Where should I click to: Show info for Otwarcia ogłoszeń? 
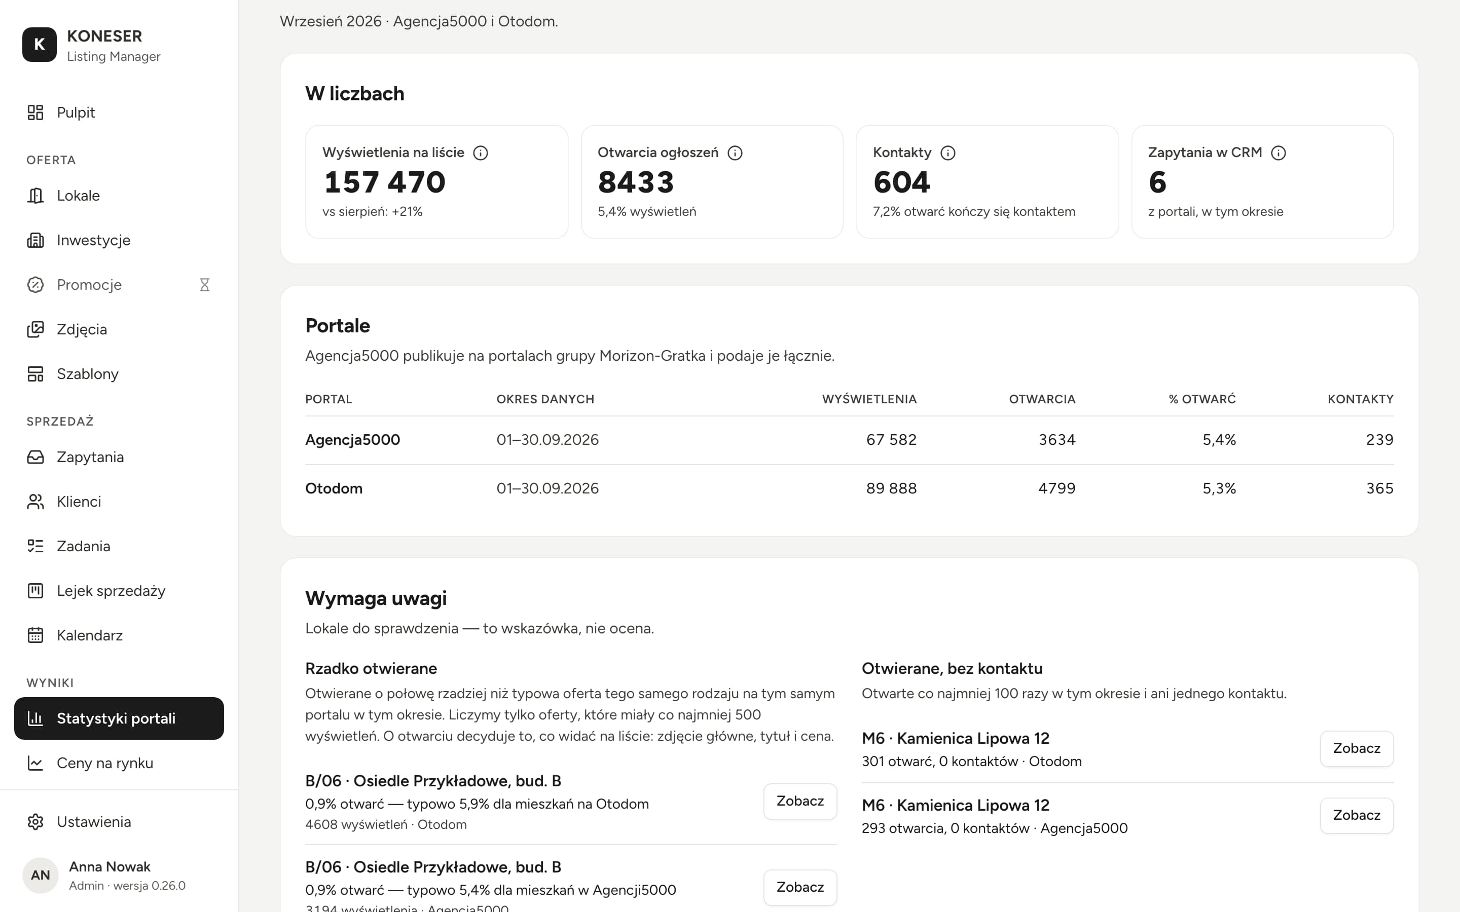(x=735, y=153)
